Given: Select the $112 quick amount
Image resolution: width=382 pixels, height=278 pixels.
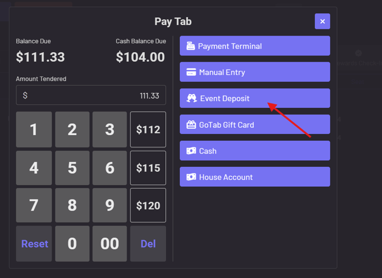Looking at the screenshot, I should [x=148, y=130].
